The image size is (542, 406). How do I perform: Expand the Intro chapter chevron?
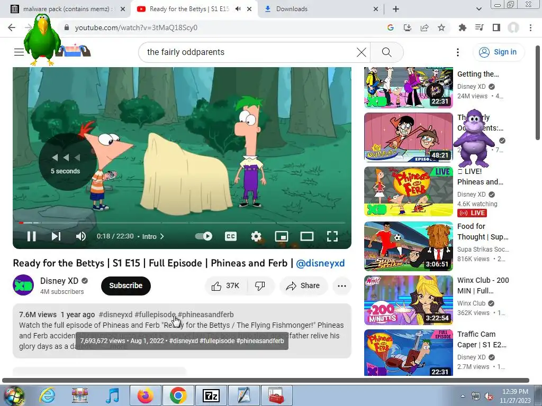point(162,236)
